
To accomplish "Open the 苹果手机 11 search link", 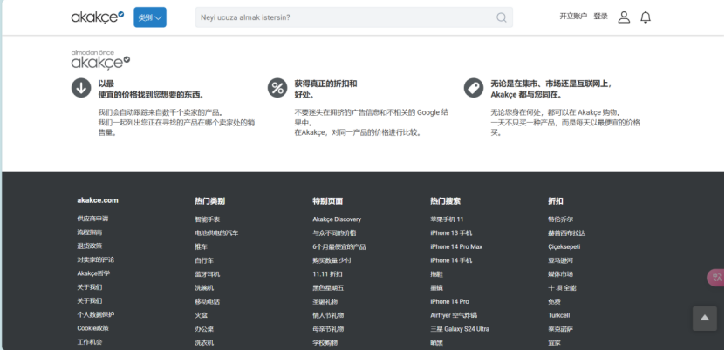I will (447, 219).
